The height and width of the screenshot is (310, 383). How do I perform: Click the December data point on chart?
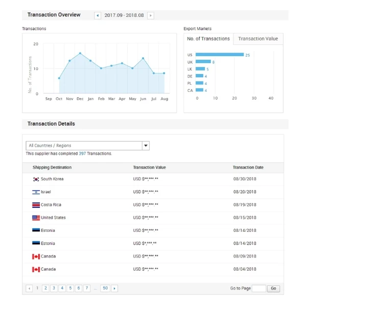point(80,53)
